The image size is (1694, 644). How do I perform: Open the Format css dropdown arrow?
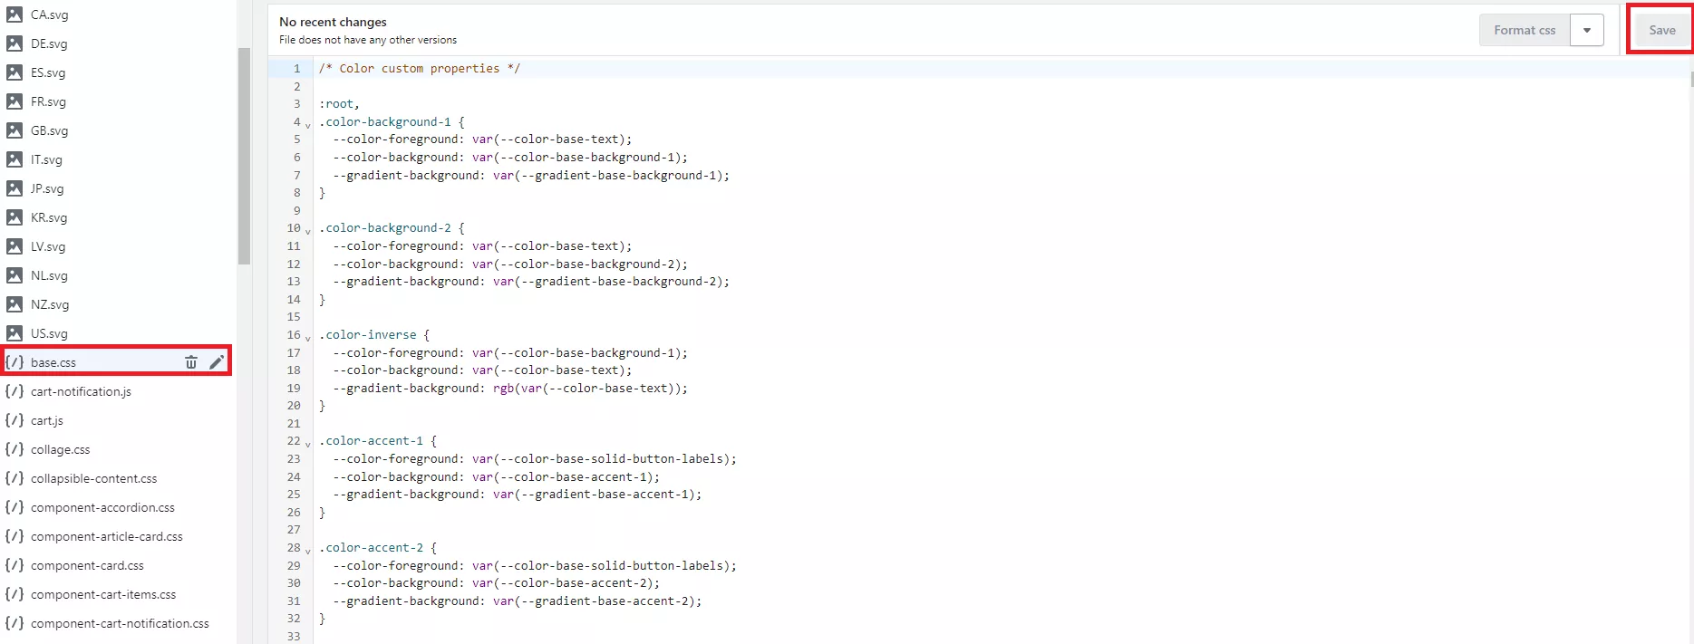pos(1587,30)
